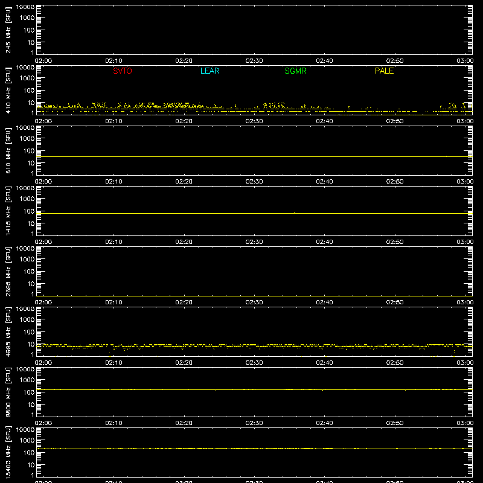This screenshot has height=483, width=483.
Task: Click the red SVTO station label
Action: [123, 71]
